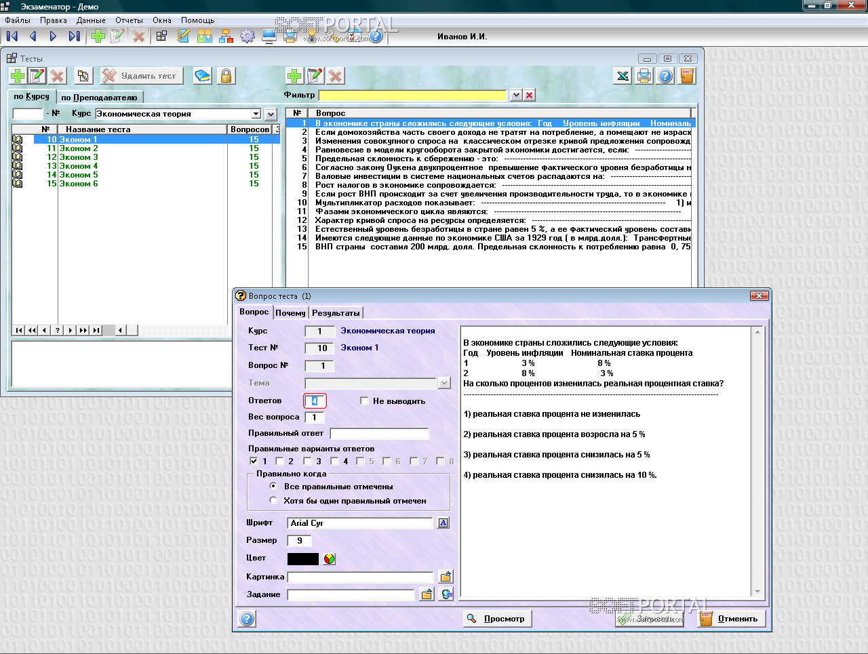Open the Фильтр dropdown arrow

tap(516, 96)
